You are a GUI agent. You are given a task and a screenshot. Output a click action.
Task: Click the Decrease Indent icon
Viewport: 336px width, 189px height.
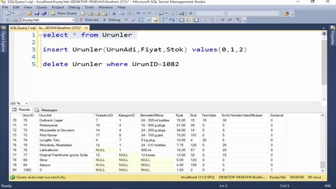pos(223,20)
